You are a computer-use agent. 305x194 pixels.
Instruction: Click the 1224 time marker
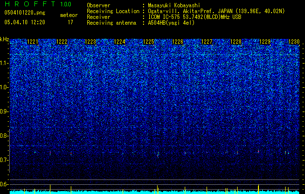120,42
